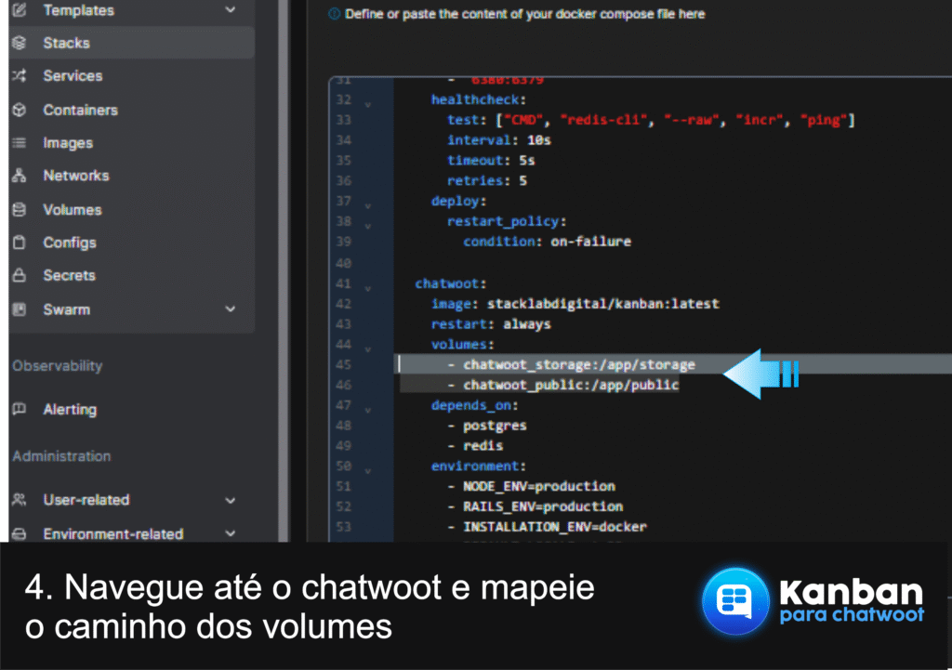
Task: Place cursor on chatwoot_storage volume line
Action: coord(578,364)
